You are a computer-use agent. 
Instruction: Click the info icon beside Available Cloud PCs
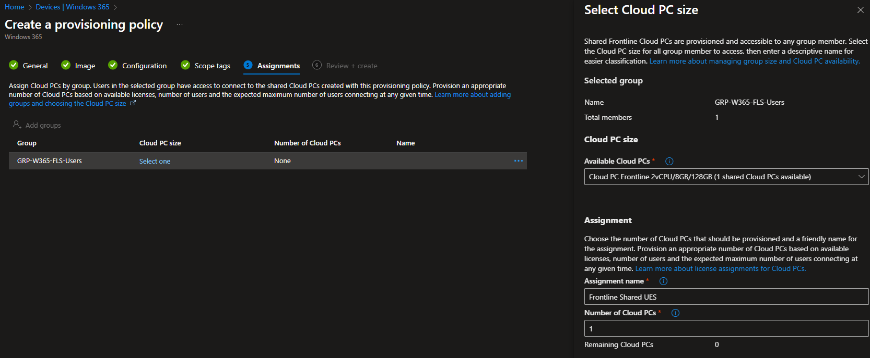[669, 162]
